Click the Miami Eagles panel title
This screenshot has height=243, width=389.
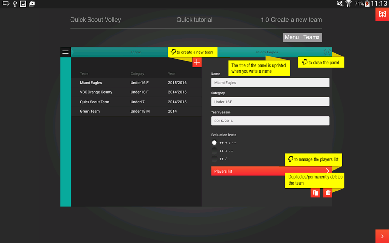coord(267,52)
